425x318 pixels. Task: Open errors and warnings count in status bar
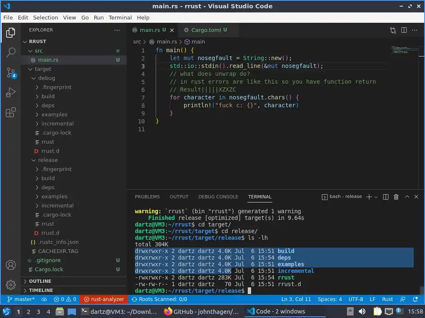pos(65,299)
